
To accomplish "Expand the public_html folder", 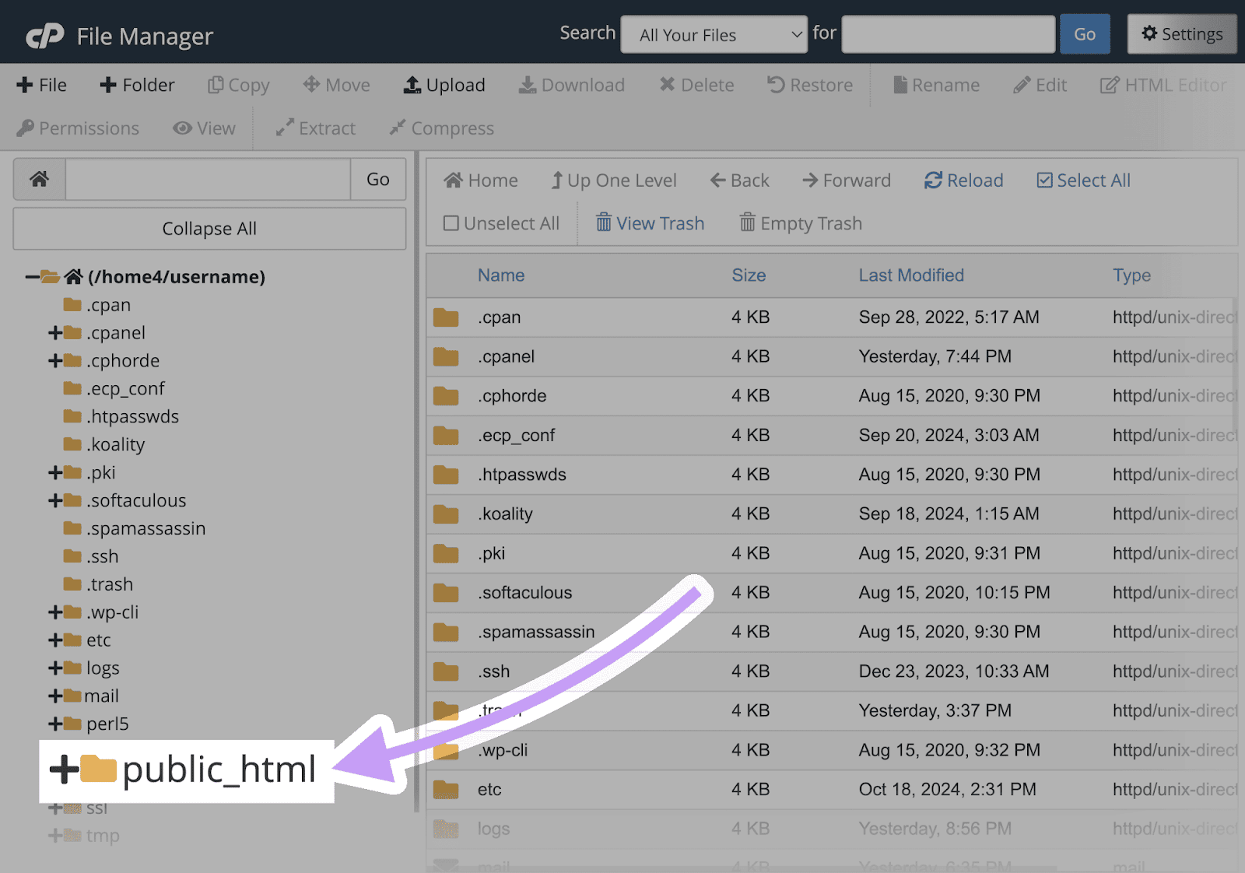I will point(64,770).
